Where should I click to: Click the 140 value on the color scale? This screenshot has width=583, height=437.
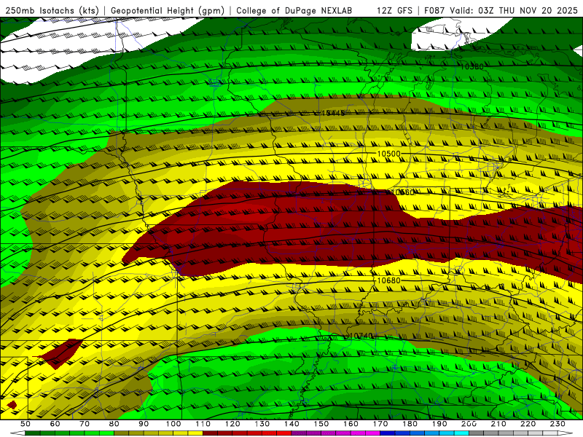coord(291,424)
